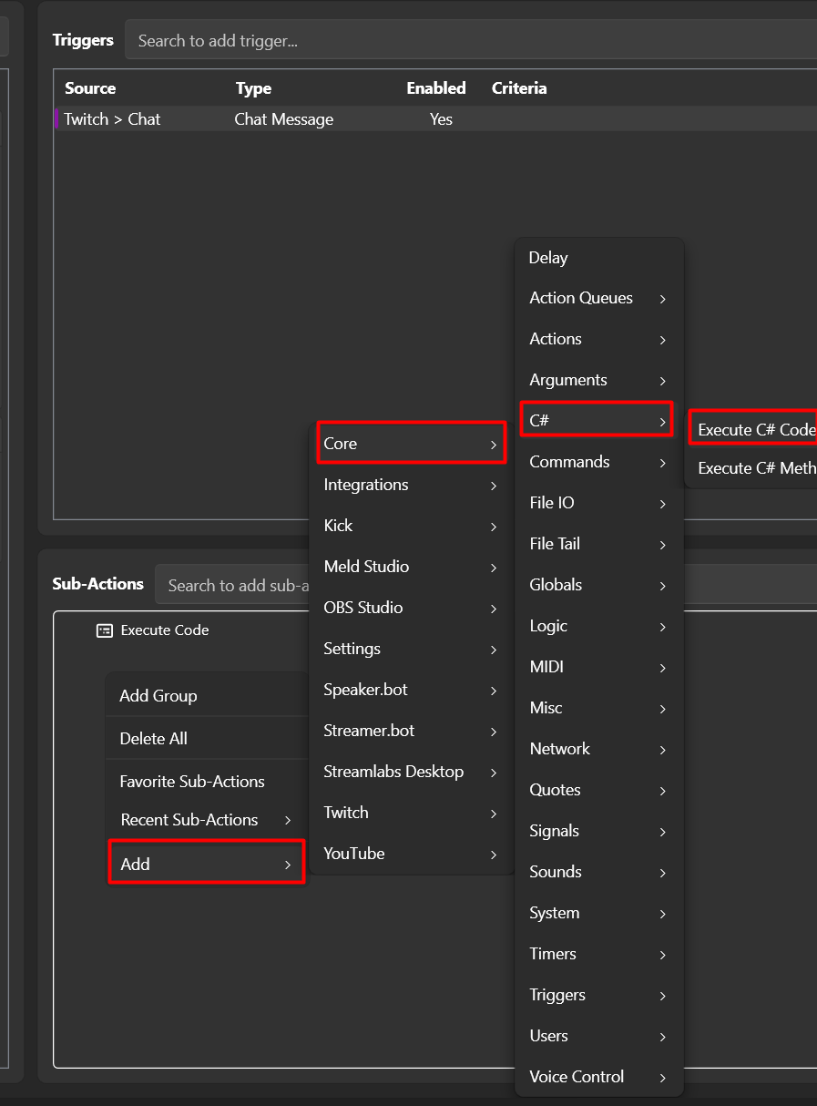The height and width of the screenshot is (1106, 817).
Task: Click Add Group in context menu
Action: (207, 696)
